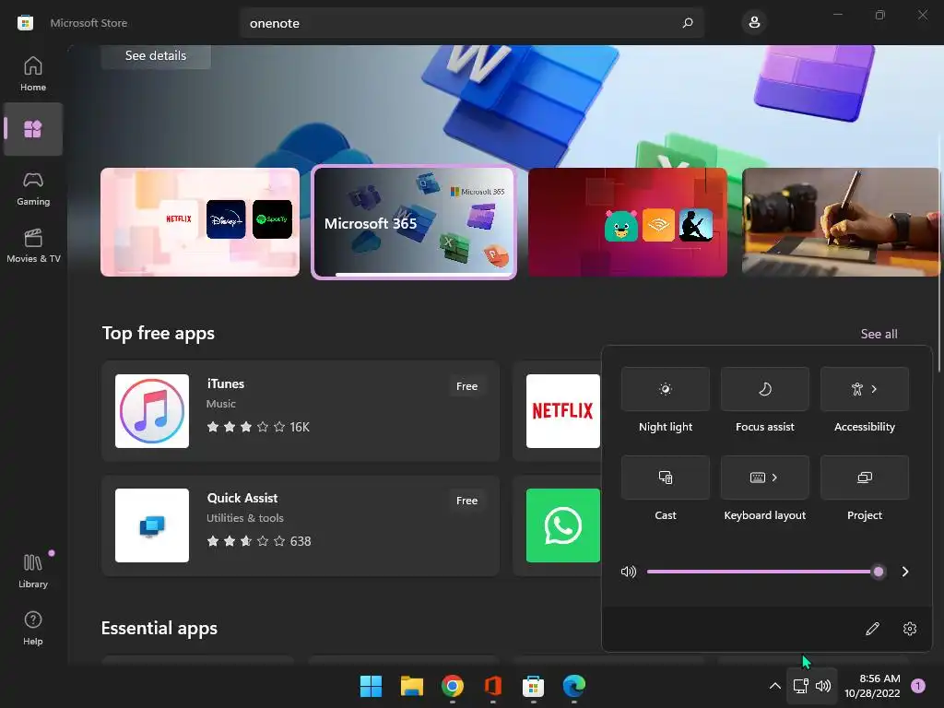Click Free button for iTunes
944x708 pixels.
(x=466, y=386)
